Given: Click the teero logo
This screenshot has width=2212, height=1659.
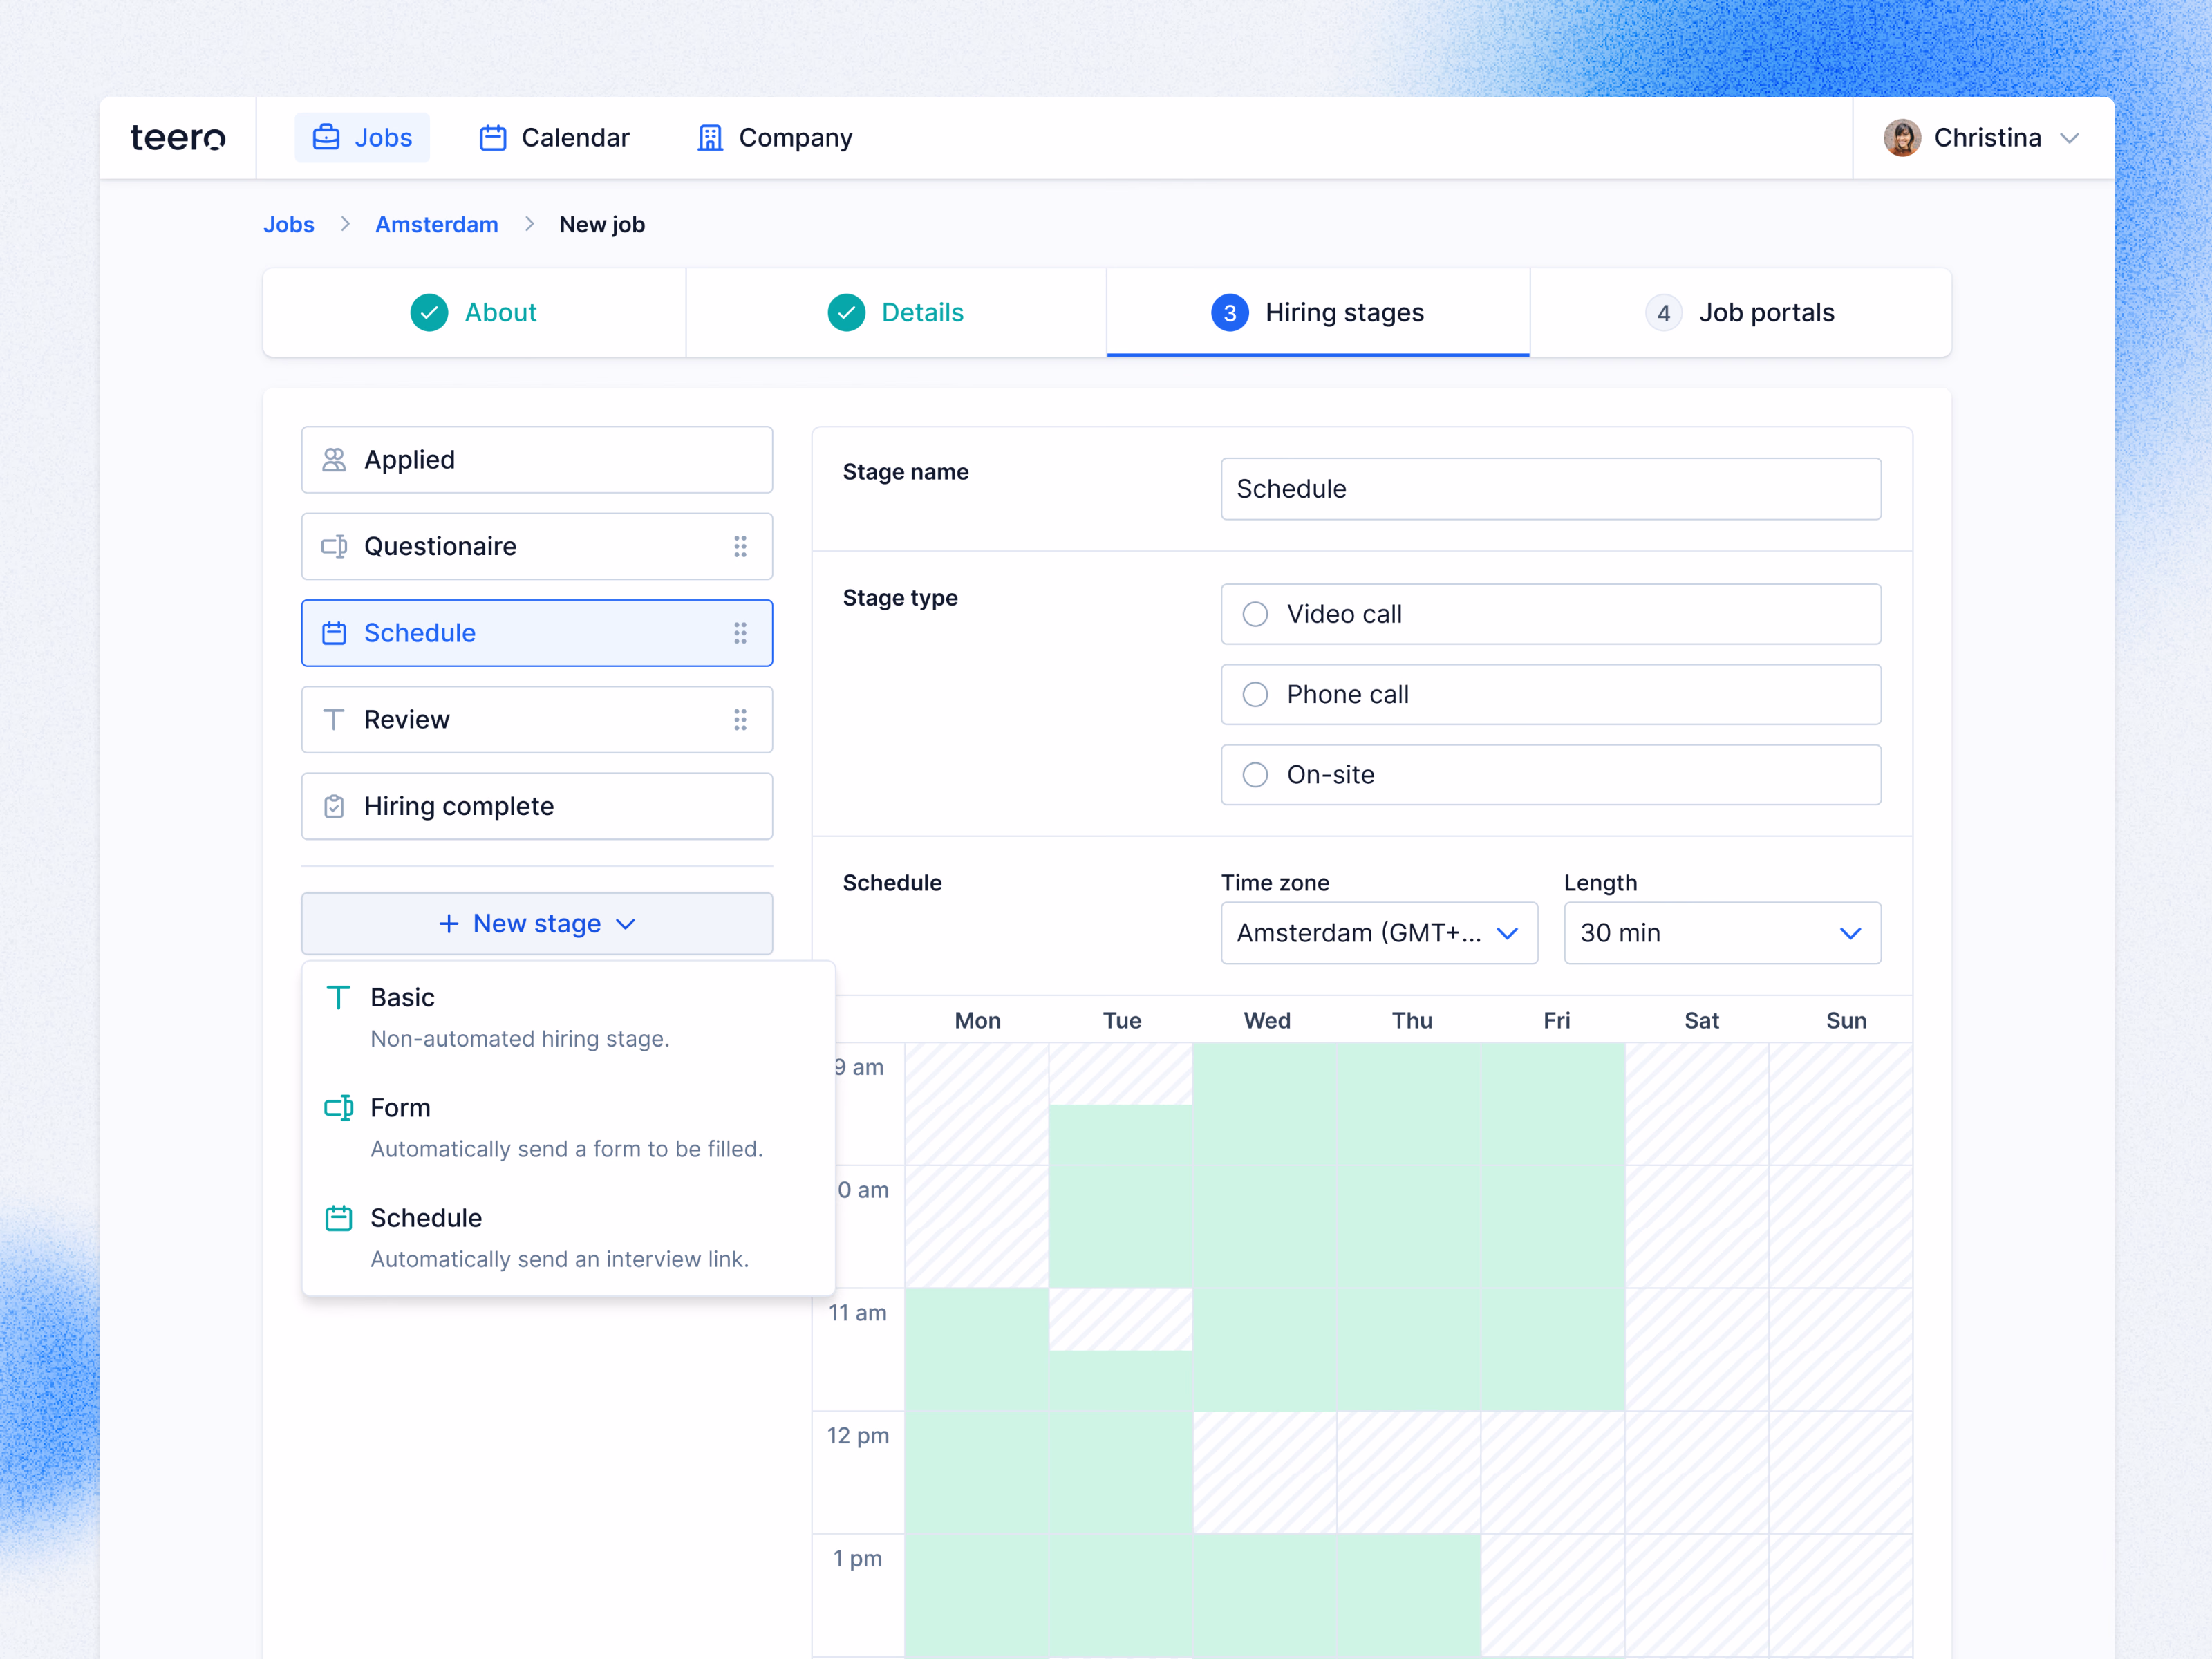Looking at the screenshot, I should [x=178, y=138].
